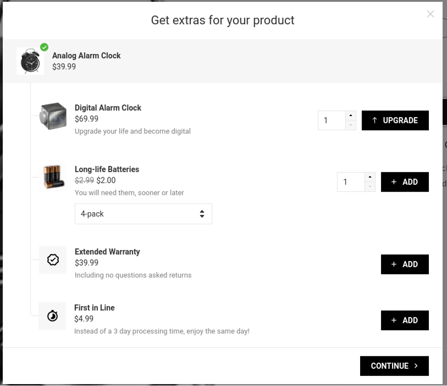Click the green checkmark badge on the alarm clock
This screenshot has height=386, width=447.
click(x=44, y=47)
